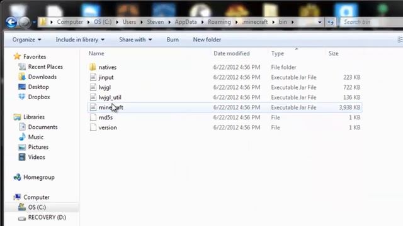403x226 pixels.
Task: Click Burn in the toolbar
Action: [x=173, y=40]
